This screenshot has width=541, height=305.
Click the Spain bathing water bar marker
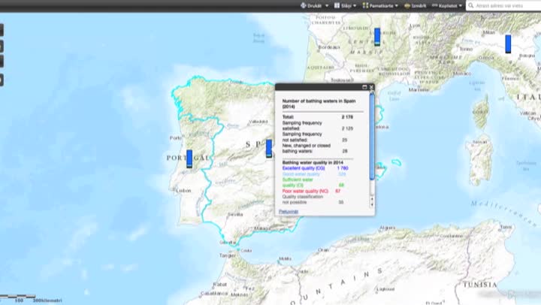point(269,149)
